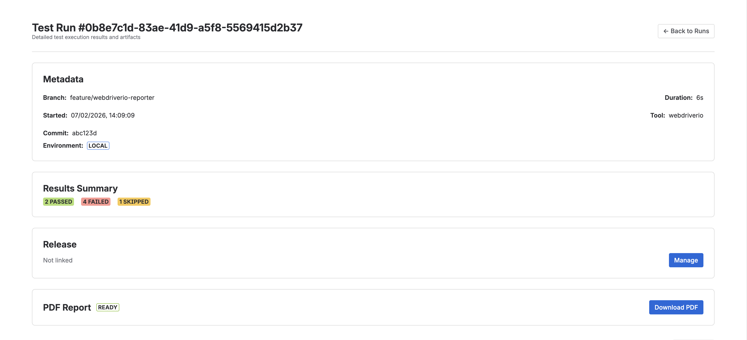
Task: Click the Not linked text under Release
Action: pyautogui.click(x=58, y=260)
